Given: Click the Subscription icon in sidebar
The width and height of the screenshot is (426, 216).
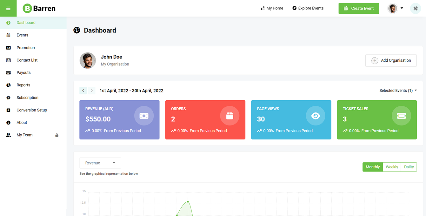Looking at the screenshot, I should coord(9,98).
